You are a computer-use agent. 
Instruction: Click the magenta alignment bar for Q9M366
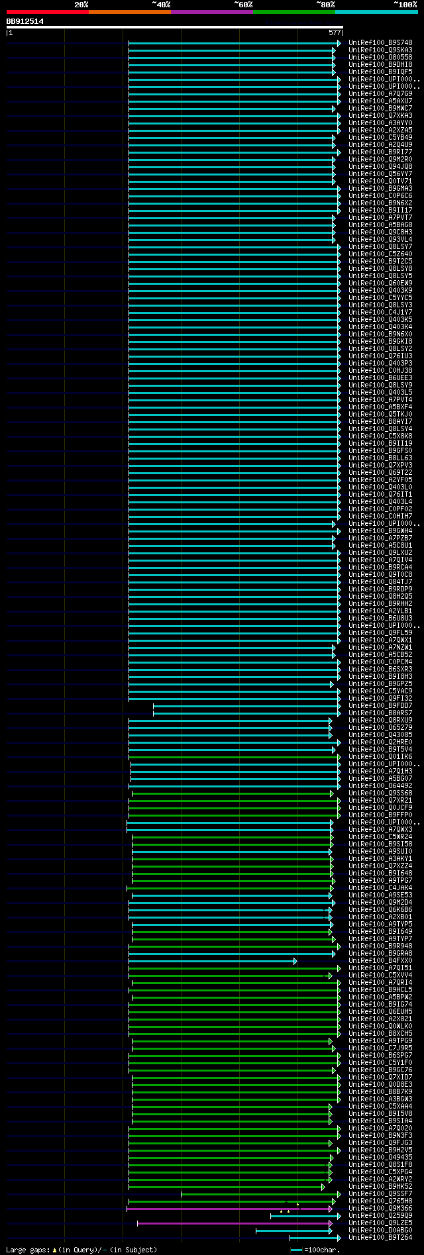coord(229,1209)
